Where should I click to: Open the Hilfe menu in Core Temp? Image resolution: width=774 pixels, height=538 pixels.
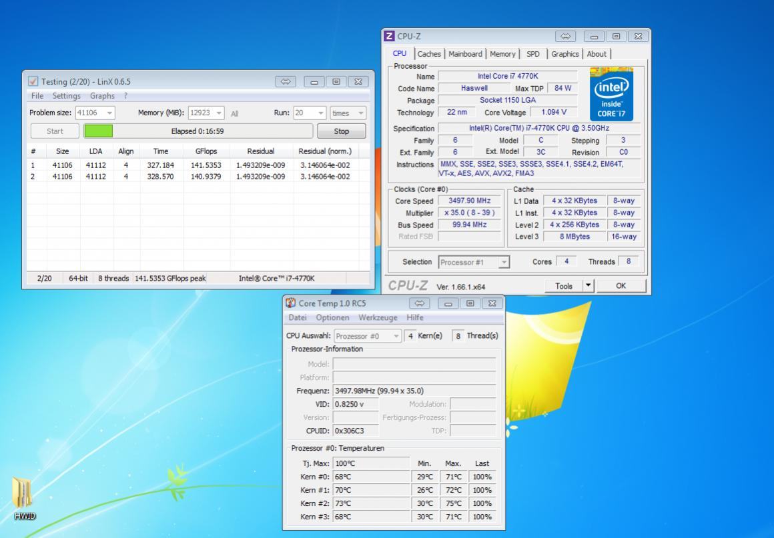[x=415, y=317]
